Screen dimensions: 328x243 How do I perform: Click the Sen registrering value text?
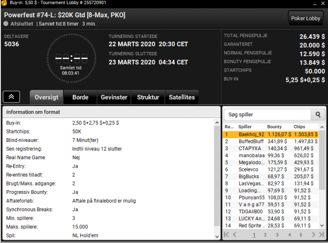97,149
